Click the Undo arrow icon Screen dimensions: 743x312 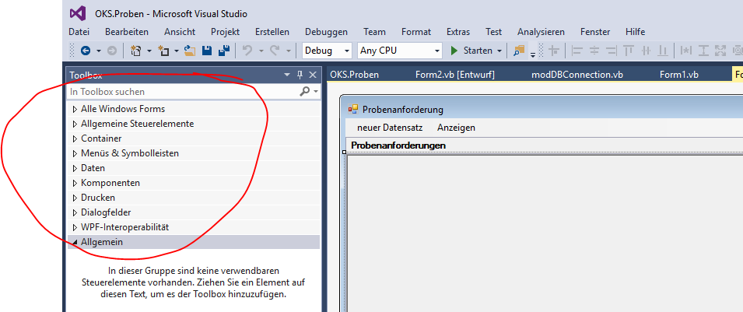coord(247,51)
